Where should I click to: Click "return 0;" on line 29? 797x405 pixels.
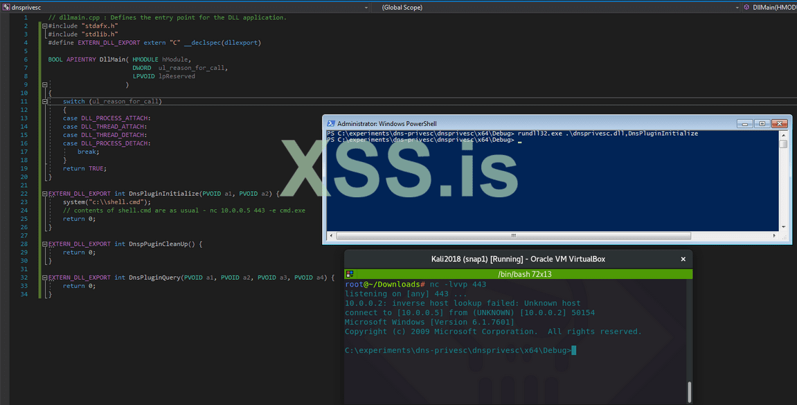coord(80,253)
